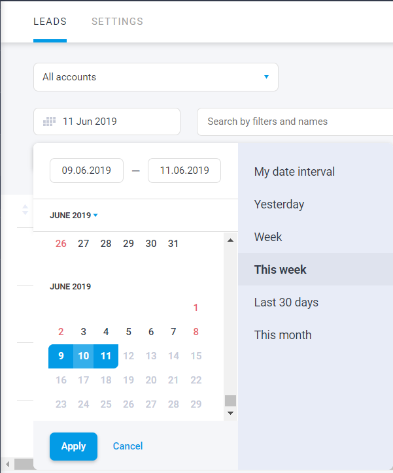Click the calendar scrollbar up arrow
This screenshot has height=473, width=393.
click(231, 240)
